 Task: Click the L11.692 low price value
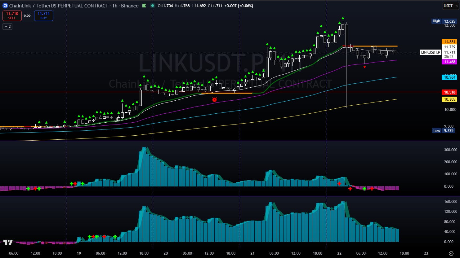(x=199, y=6)
